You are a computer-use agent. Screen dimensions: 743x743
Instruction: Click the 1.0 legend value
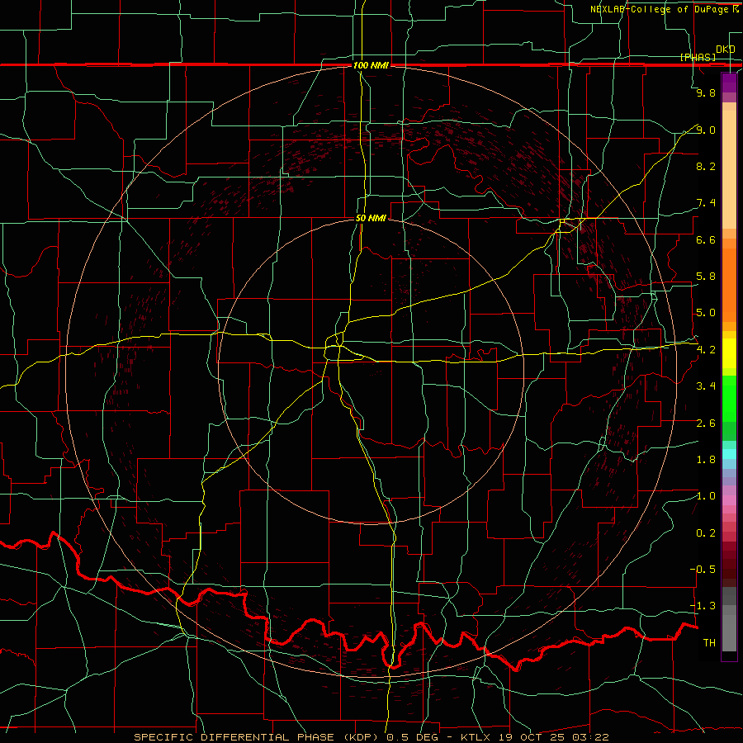[x=706, y=496]
